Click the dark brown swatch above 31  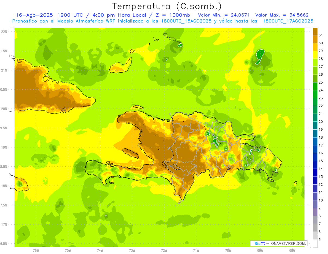pos(315,31)
